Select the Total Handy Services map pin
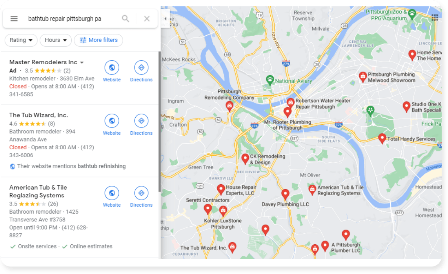 click(x=382, y=138)
